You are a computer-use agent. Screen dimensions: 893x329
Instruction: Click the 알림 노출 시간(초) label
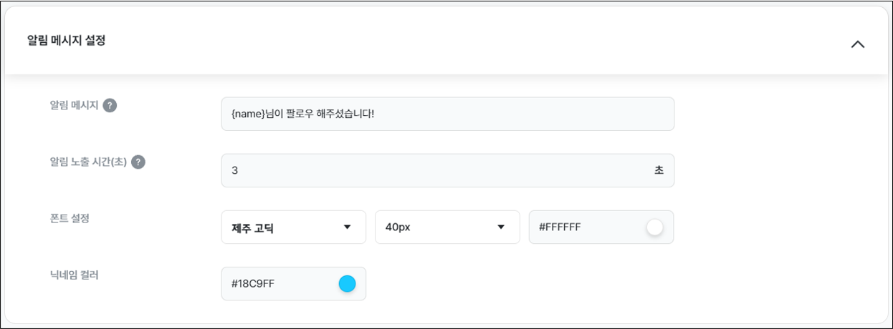point(88,162)
